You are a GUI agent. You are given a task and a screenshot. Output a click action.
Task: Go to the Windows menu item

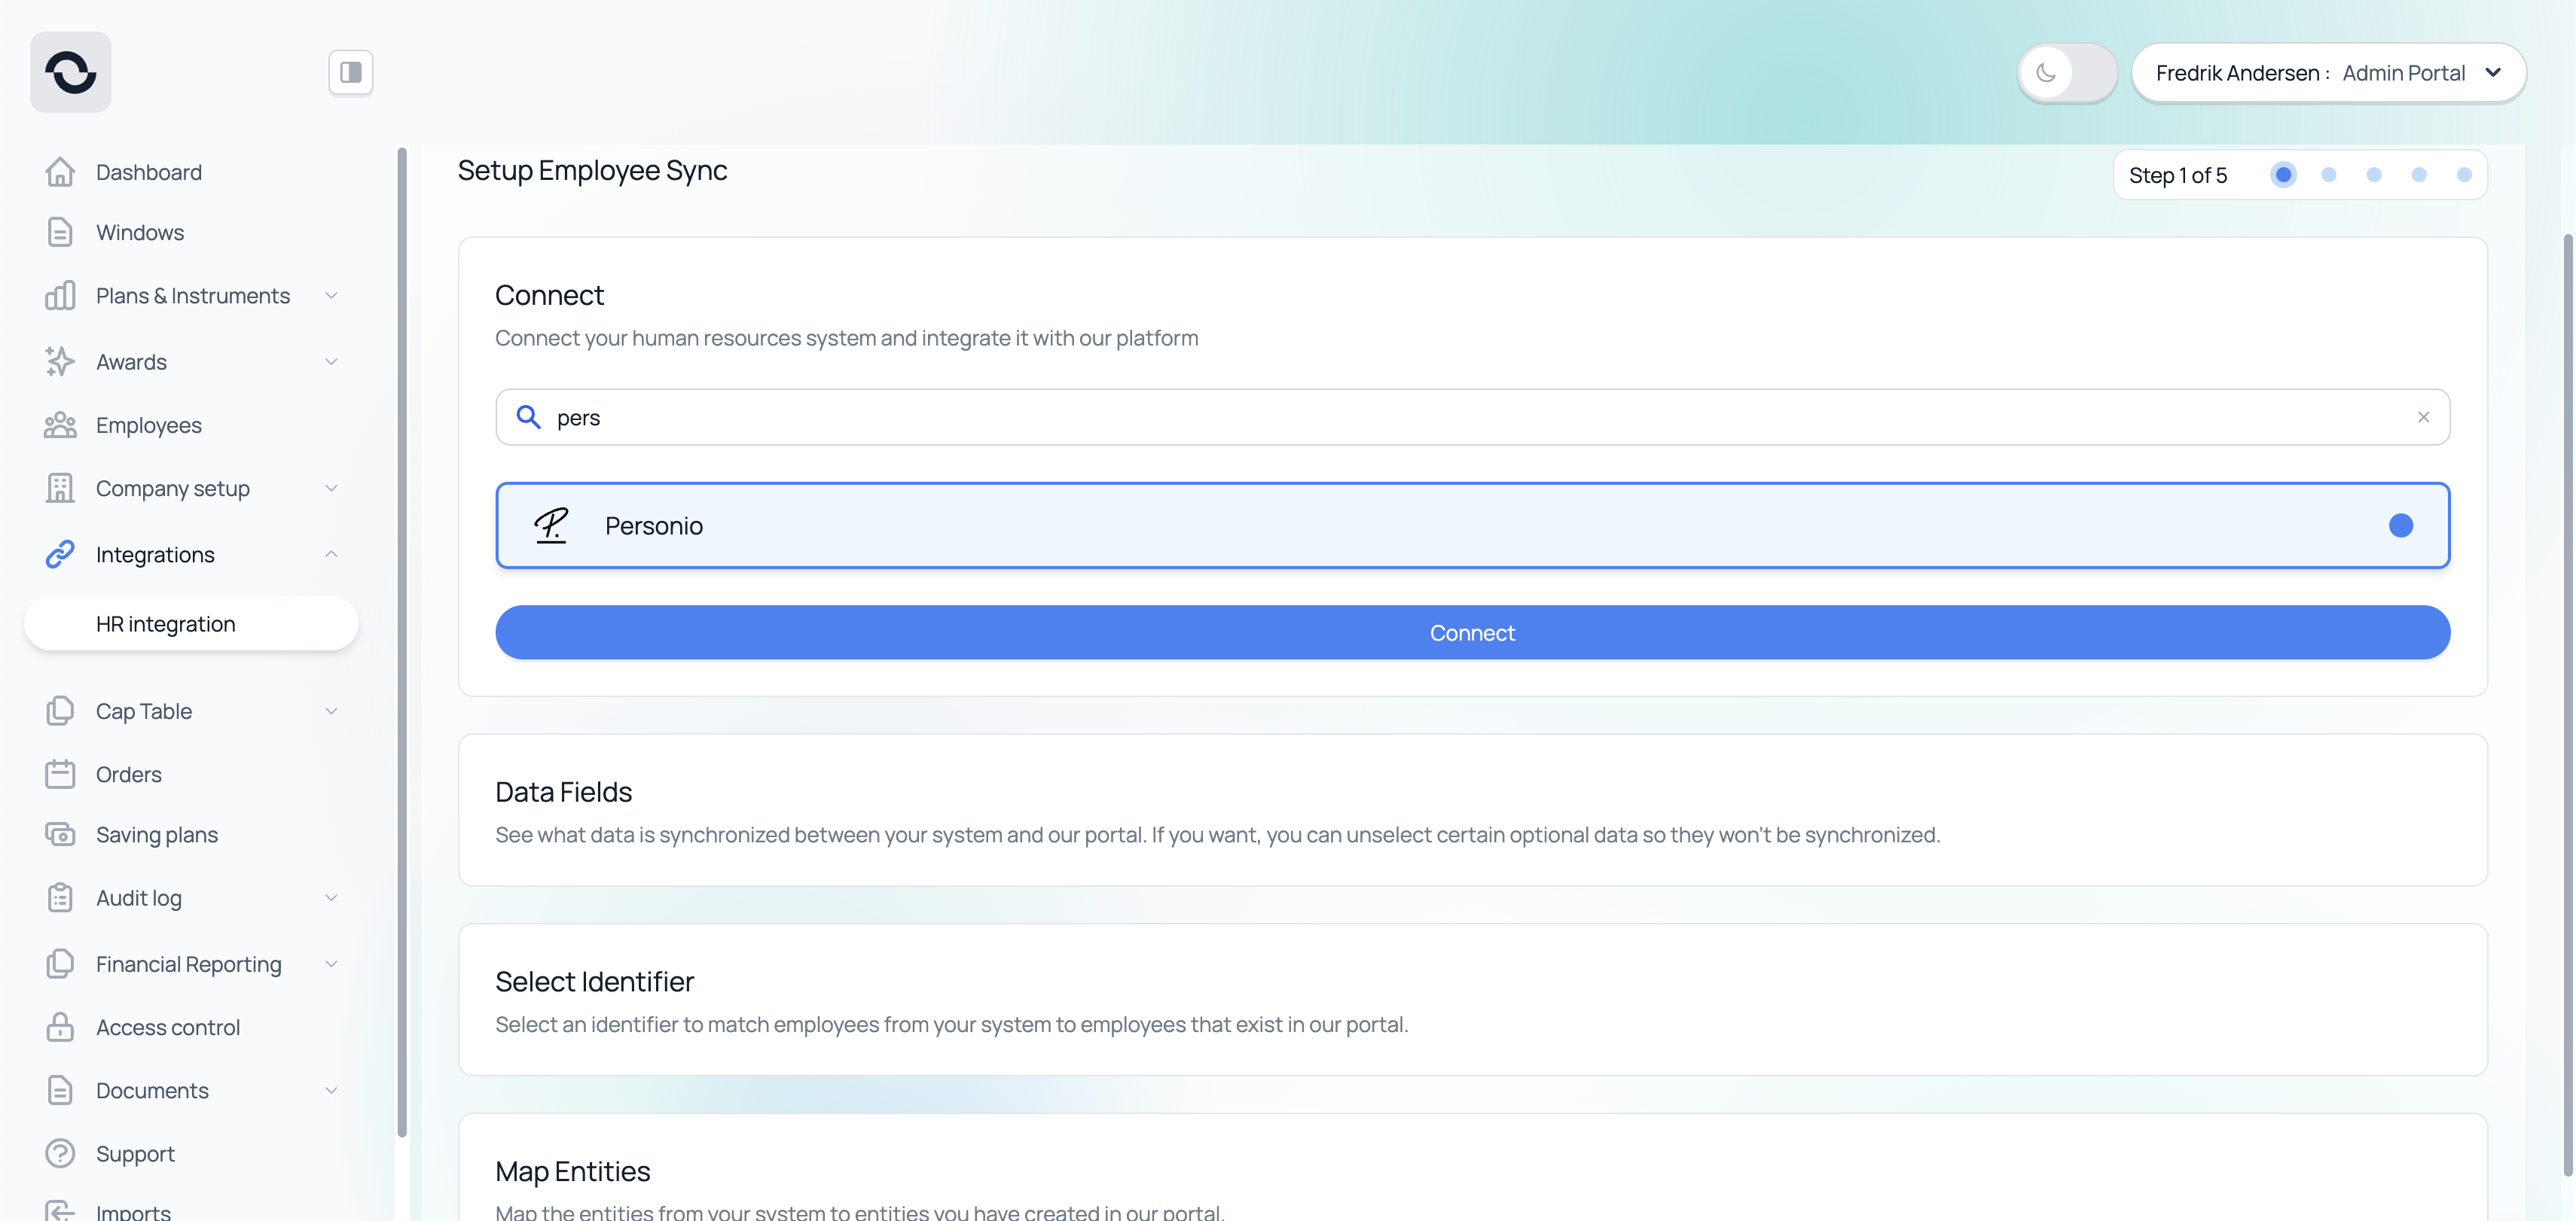(140, 232)
